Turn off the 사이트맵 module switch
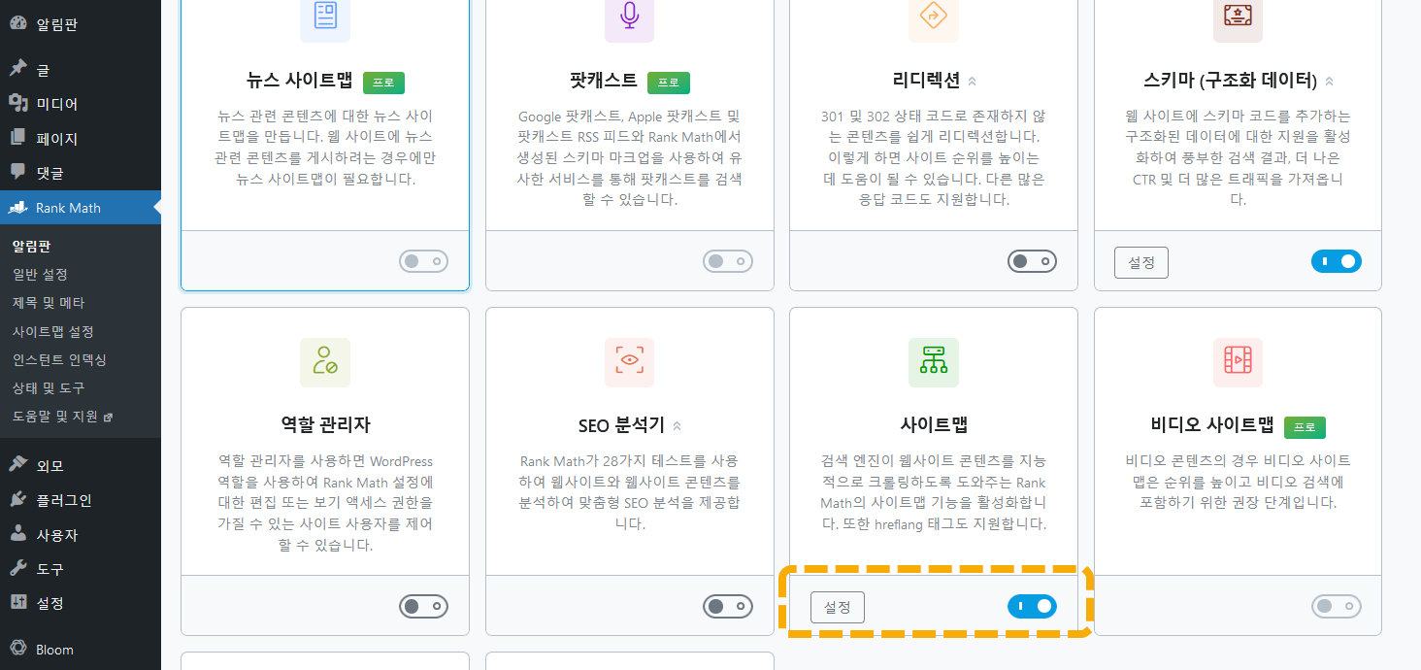The height and width of the screenshot is (670, 1421). coord(1032,607)
